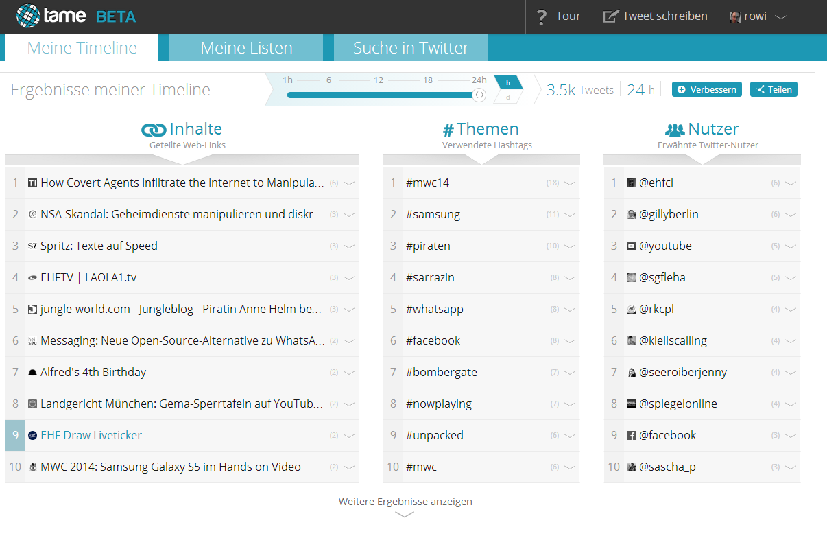Select the #nowplaying hashtag

coord(439,404)
